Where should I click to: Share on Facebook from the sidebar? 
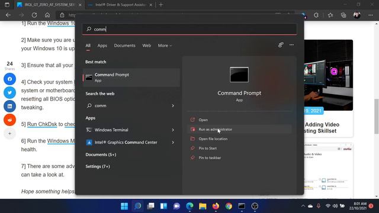pyautogui.click(x=9, y=79)
